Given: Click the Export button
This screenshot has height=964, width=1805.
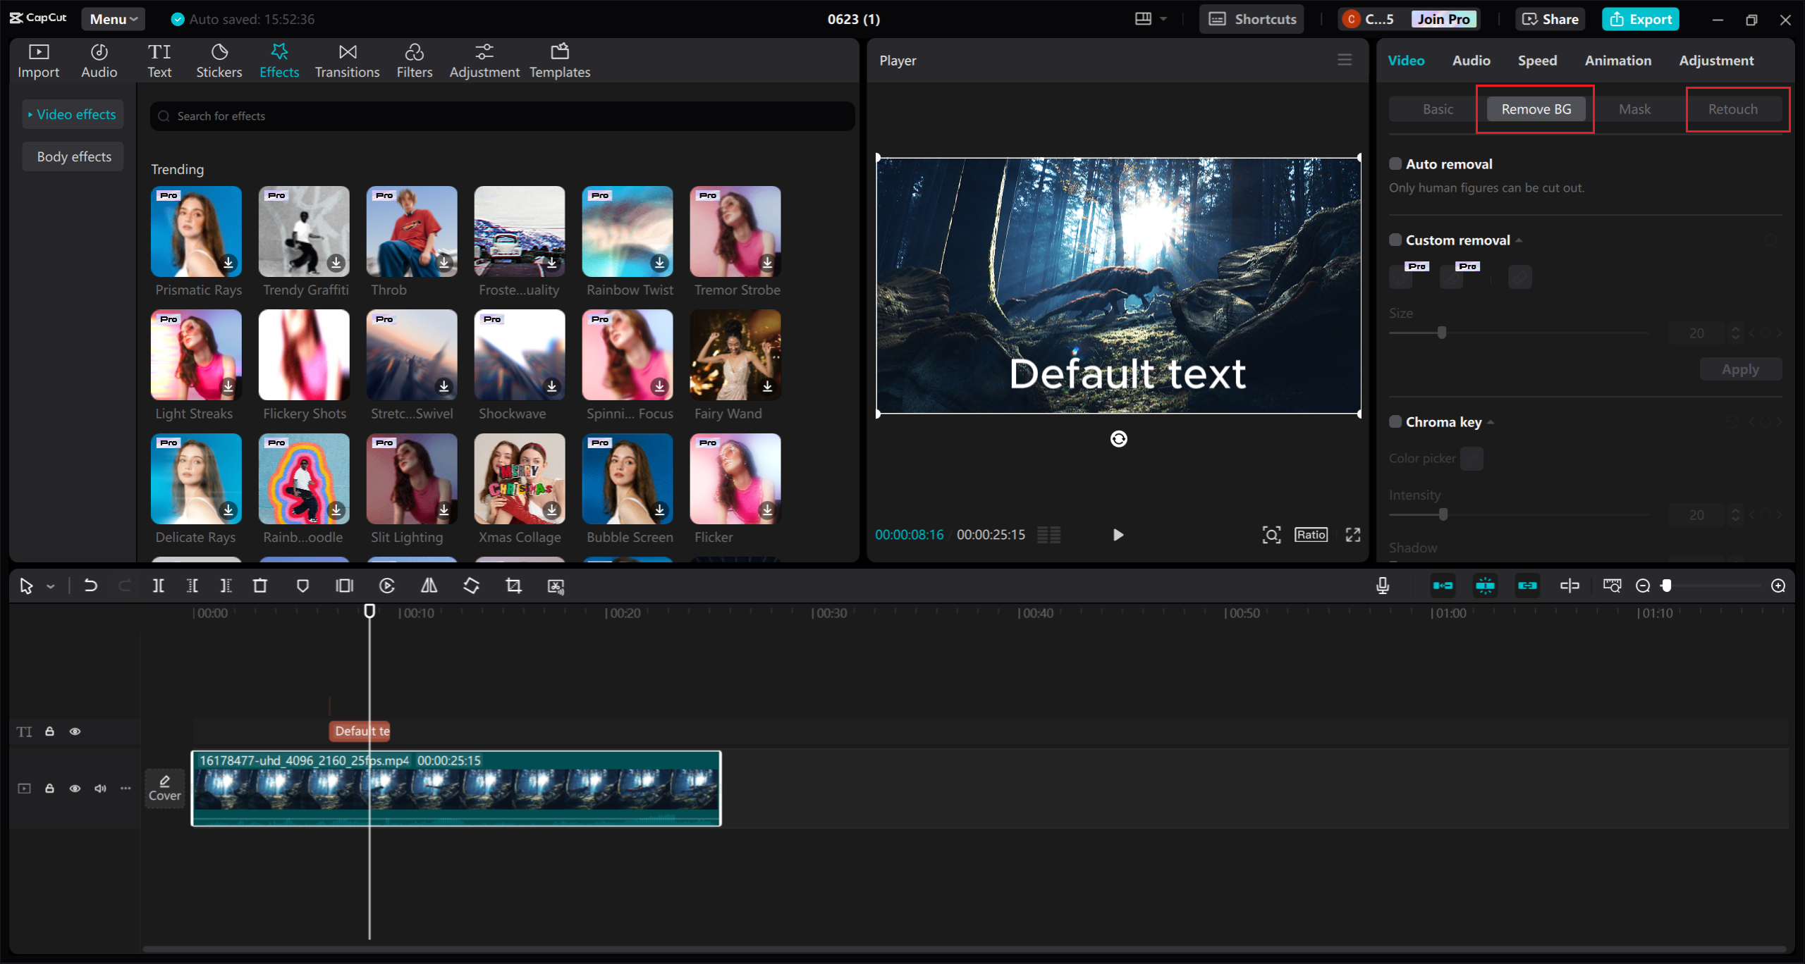Looking at the screenshot, I should click(1641, 18).
